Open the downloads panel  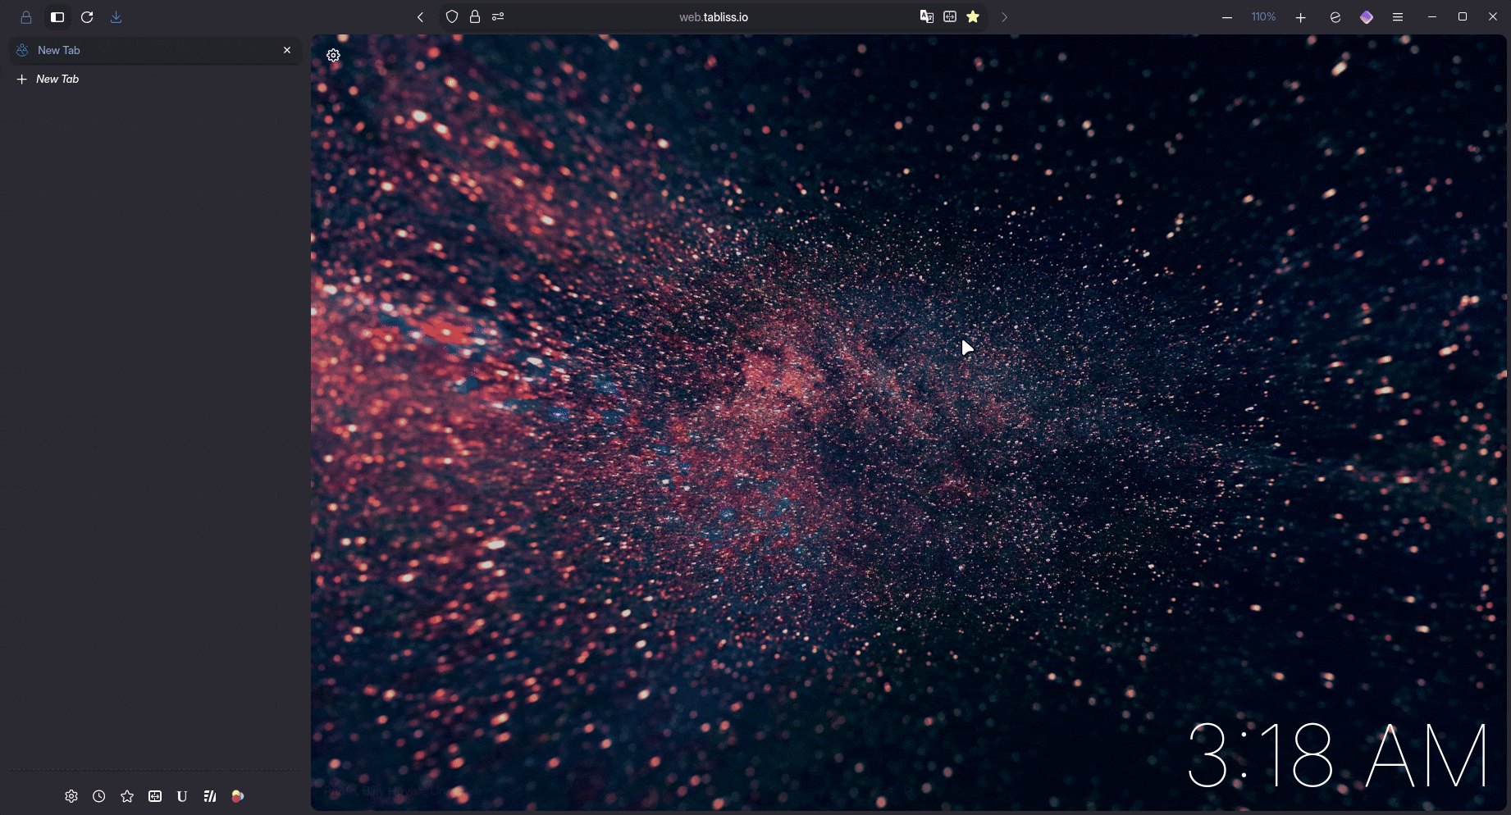[x=116, y=17]
